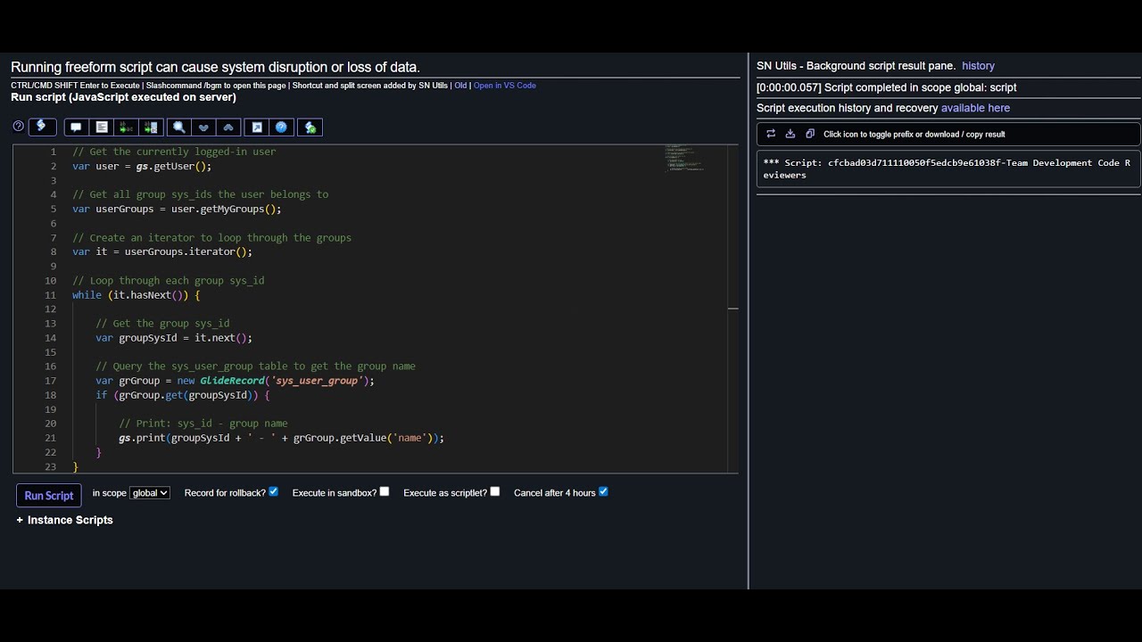Toggle comment on selected code

(x=76, y=128)
